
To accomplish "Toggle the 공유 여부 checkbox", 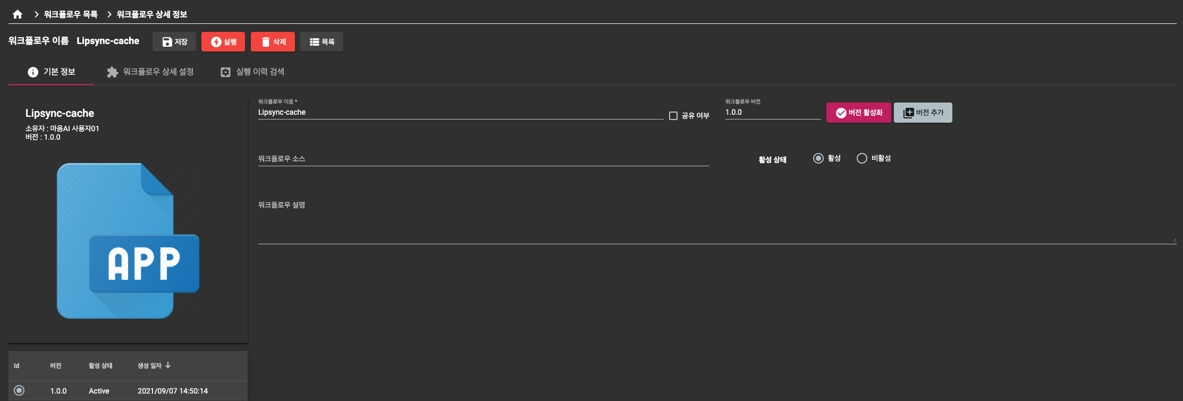I will (673, 116).
